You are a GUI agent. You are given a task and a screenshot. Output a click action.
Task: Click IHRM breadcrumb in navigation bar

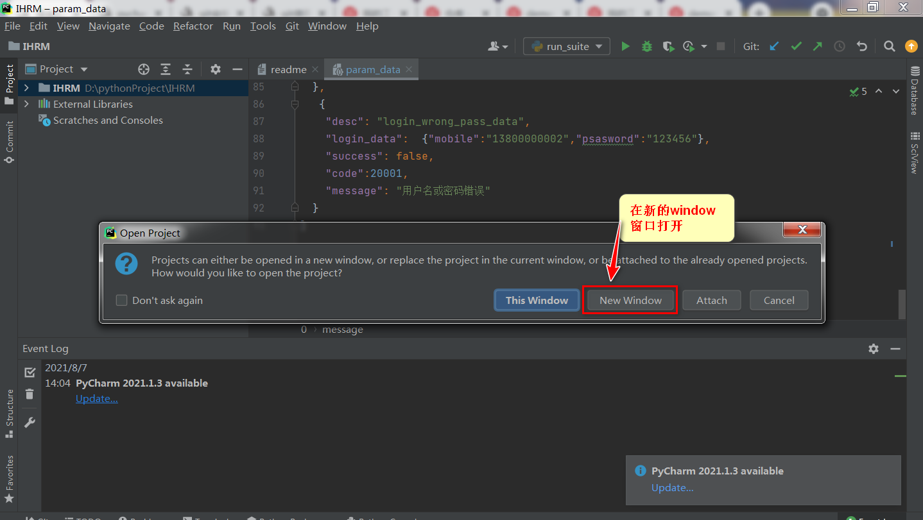pos(30,46)
